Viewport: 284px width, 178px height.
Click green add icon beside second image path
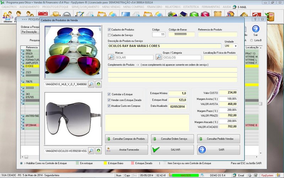tap(98, 151)
